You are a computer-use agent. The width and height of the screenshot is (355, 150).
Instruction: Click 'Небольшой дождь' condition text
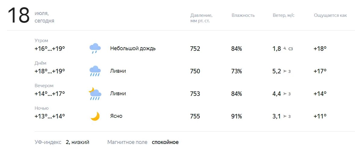[x=133, y=48]
